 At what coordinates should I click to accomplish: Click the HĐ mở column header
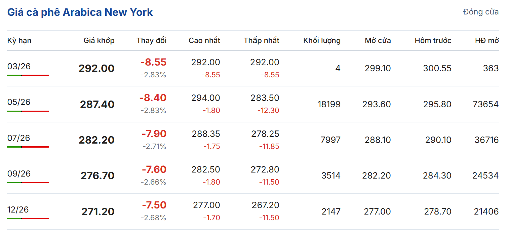coord(486,41)
